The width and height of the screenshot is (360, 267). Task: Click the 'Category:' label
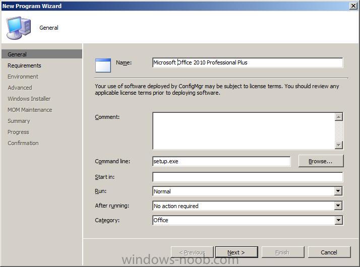pyautogui.click(x=107, y=220)
